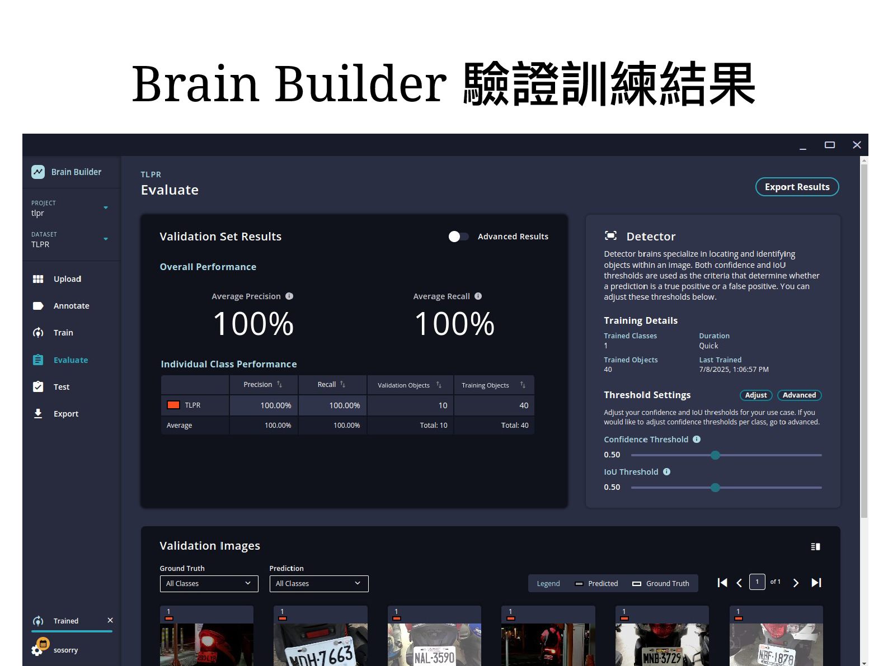The width and height of the screenshot is (888, 666).
Task: Click the vertical scrollbar on right
Action: pyautogui.click(x=864, y=341)
